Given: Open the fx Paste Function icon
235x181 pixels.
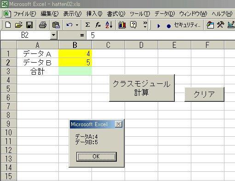Looking at the screenshot, I should click(x=98, y=25).
